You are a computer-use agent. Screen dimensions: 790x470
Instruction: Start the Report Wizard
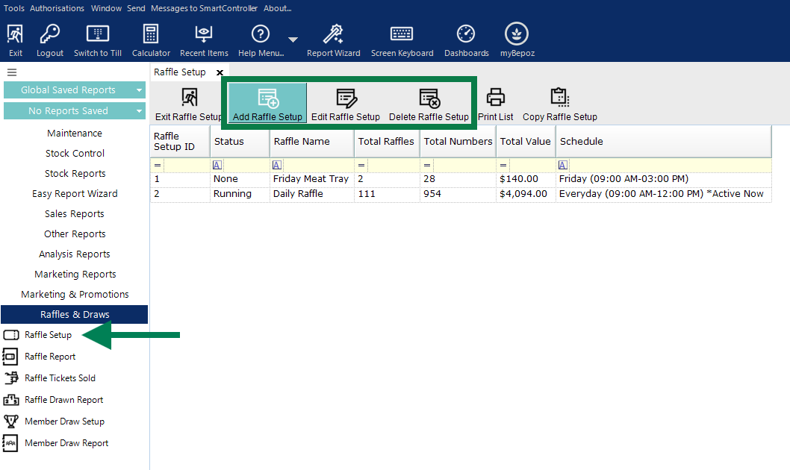pyautogui.click(x=334, y=40)
